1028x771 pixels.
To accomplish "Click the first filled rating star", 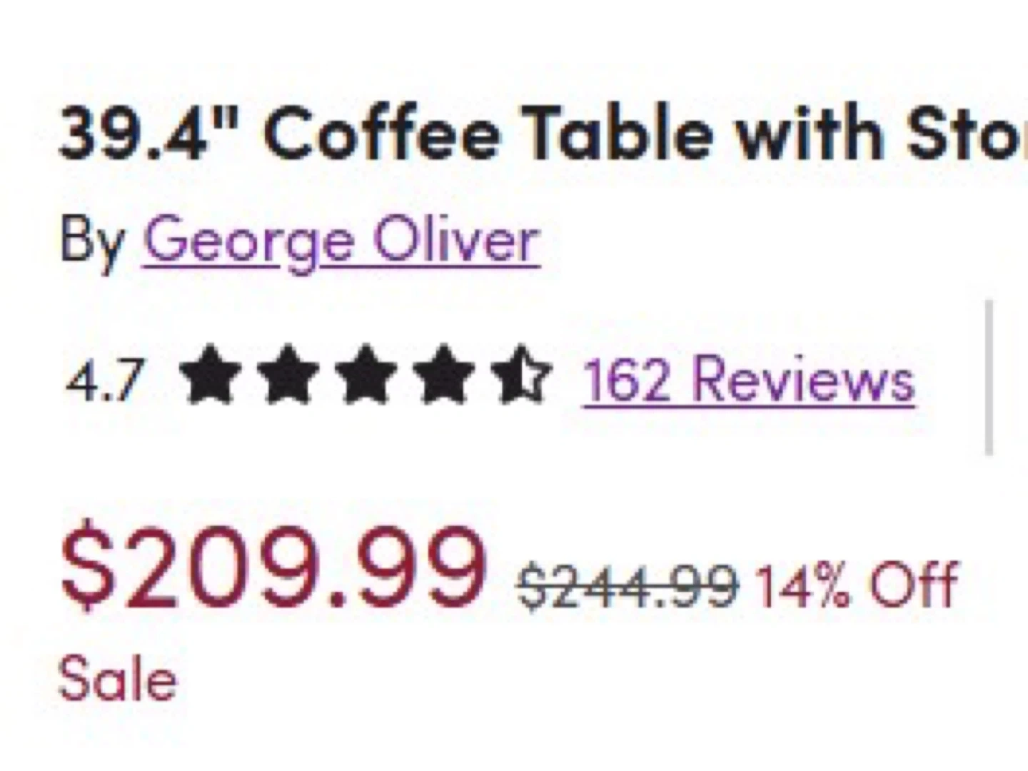I will pos(208,374).
